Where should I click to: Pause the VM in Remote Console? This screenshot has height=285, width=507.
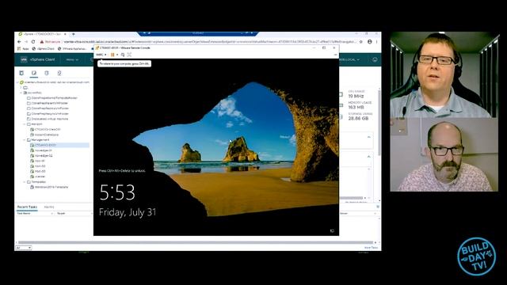pyautogui.click(x=112, y=55)
